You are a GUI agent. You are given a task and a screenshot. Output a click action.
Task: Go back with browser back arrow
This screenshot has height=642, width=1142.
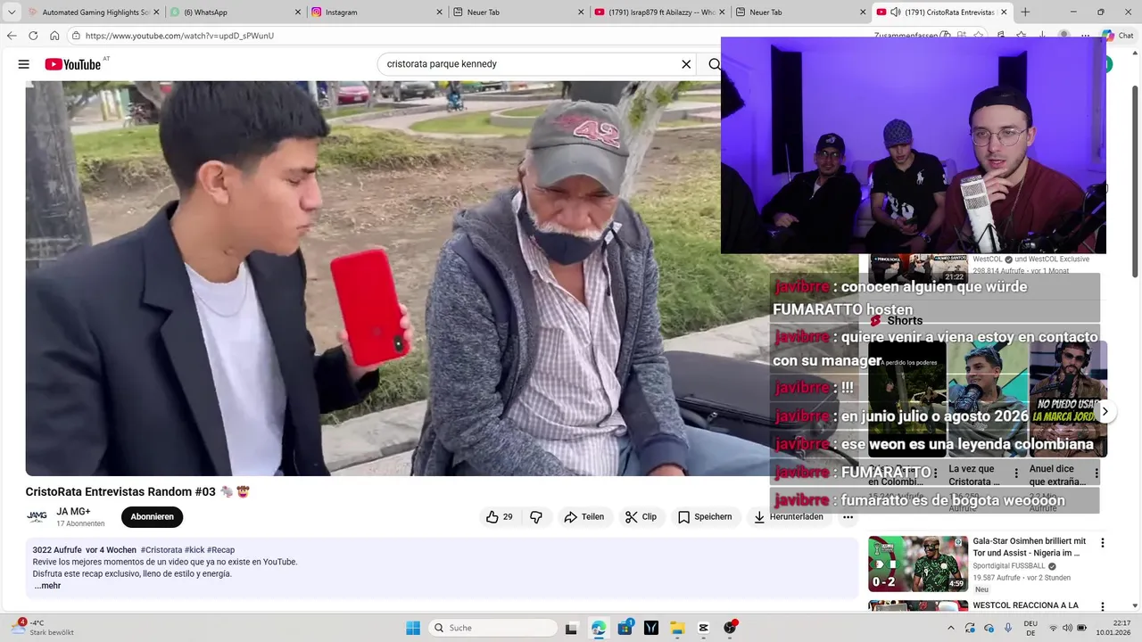[x=12, y=36]
